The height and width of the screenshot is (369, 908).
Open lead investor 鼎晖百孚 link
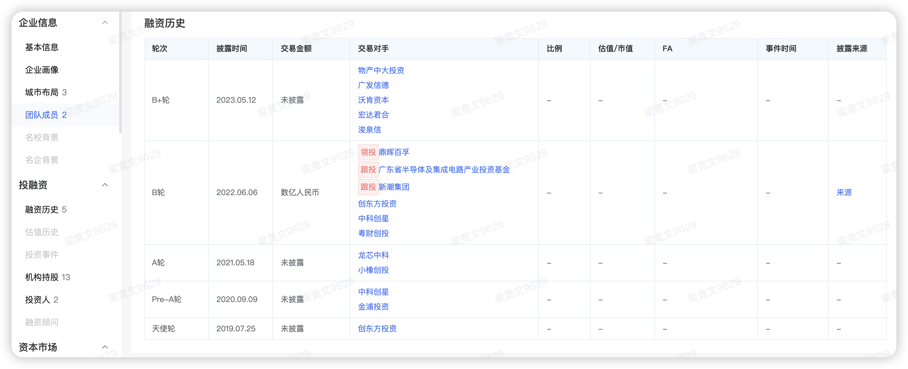click(394, 152)
